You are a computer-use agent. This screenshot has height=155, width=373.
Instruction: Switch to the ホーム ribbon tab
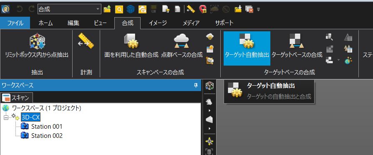(x=45, y=23)
